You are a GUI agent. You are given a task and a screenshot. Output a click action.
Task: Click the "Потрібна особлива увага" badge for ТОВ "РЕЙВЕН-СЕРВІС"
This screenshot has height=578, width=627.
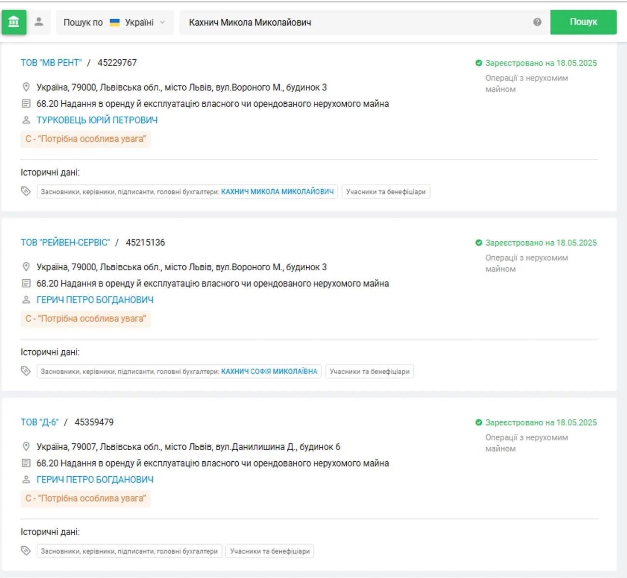pos(86,319)
